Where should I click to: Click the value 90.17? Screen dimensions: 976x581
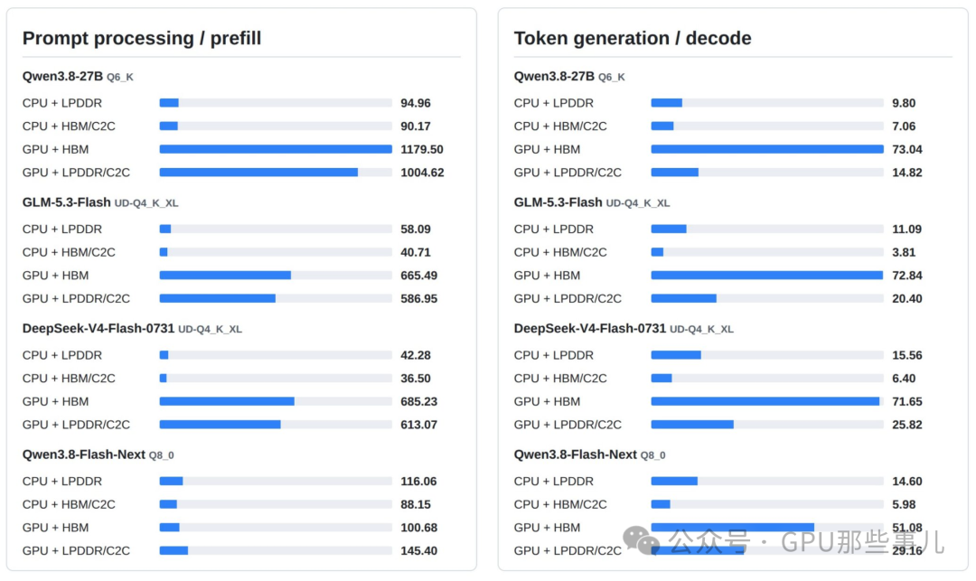416,127
